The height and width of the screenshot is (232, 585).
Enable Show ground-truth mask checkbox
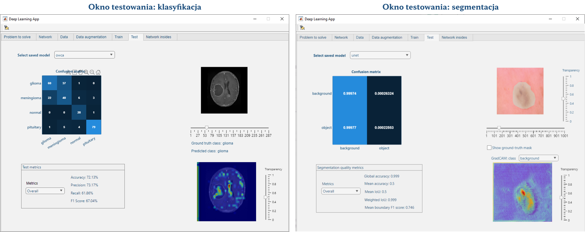point(489,148)
